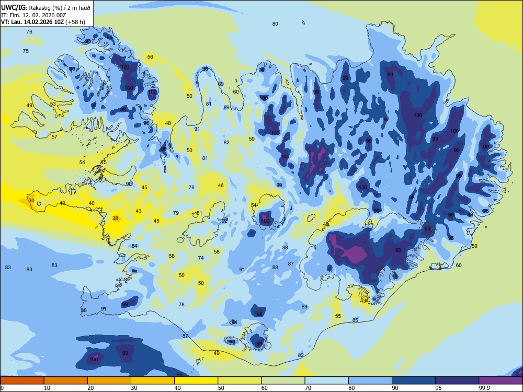The height and width of the screenshot is (392, 523).
Task: Pick the amber 20–30 legend color block
Action: pyautogui.click(x=109, y=381)
